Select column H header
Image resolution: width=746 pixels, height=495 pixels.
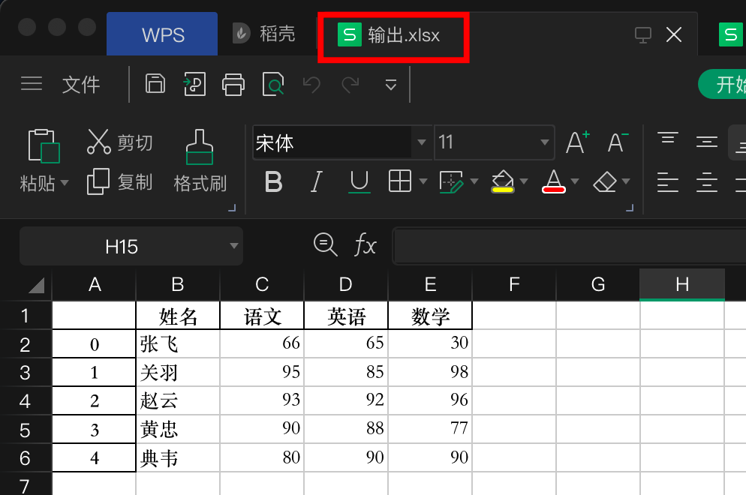point(681,285)
